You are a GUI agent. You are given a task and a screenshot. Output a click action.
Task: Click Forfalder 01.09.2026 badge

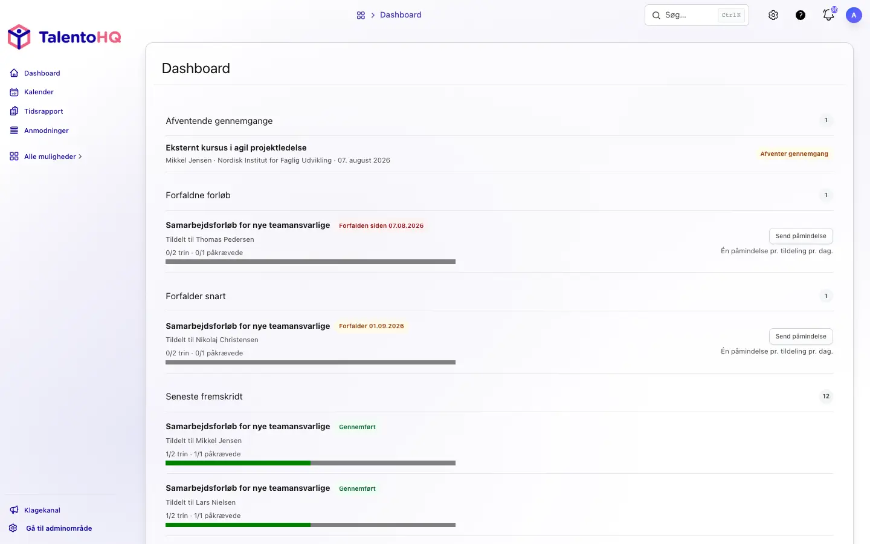coord(372,326)
